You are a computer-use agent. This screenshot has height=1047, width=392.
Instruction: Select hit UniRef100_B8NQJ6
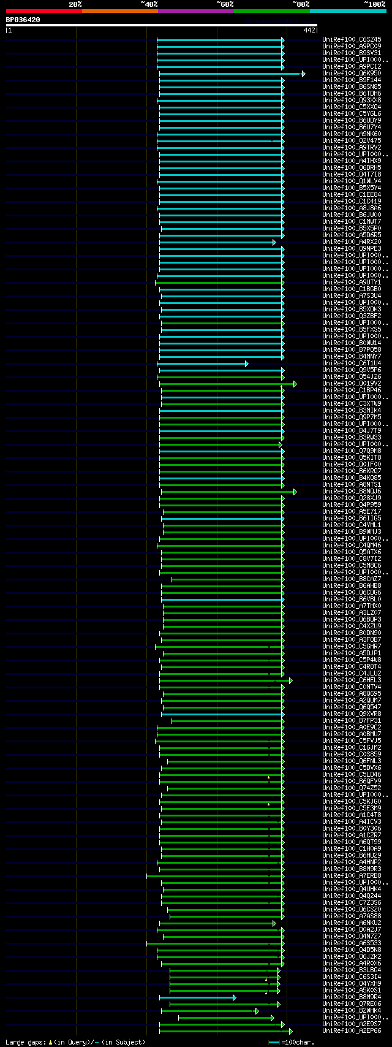coord(352,492)
